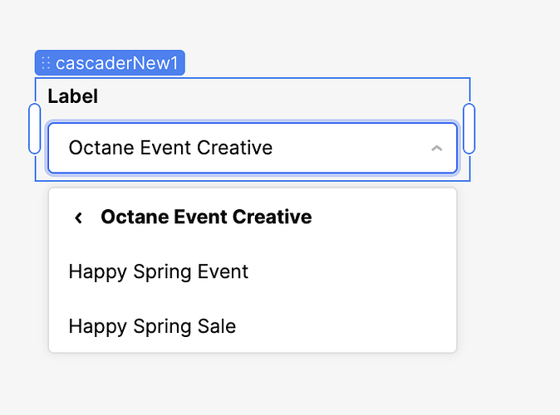560x415 pixels.
Task: Choose the Happy Spring Sale option
Action: tap(152, 326)
